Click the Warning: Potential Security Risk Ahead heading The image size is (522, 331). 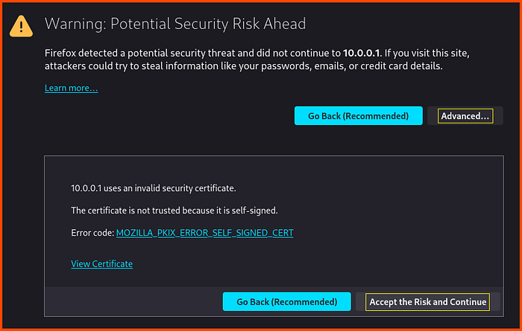click(x=175, y=24)
